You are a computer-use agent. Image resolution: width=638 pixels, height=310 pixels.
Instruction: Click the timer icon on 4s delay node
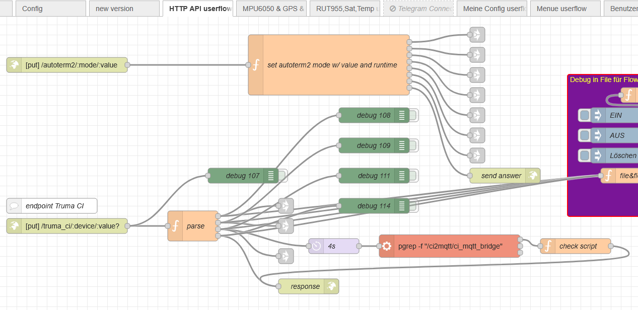316,246
